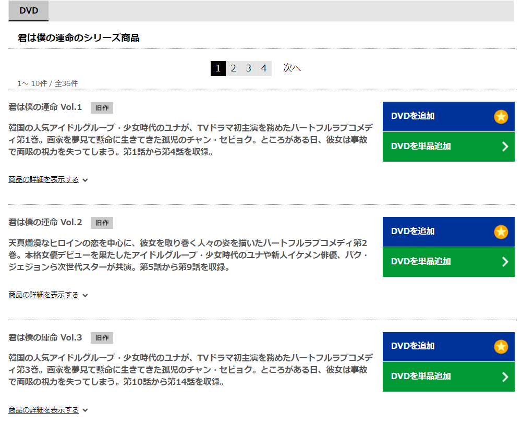Click Vol.1 description mentioning 第1話から第4話
The height and width of the screenshot is (425, 522).
pyautogui.click(x=191, y=140)
